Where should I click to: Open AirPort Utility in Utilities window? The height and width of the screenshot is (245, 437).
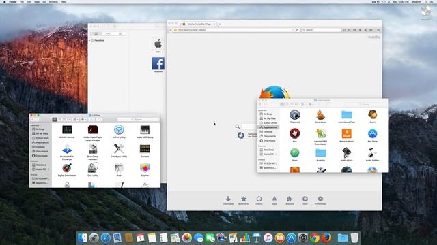[119, 130]
